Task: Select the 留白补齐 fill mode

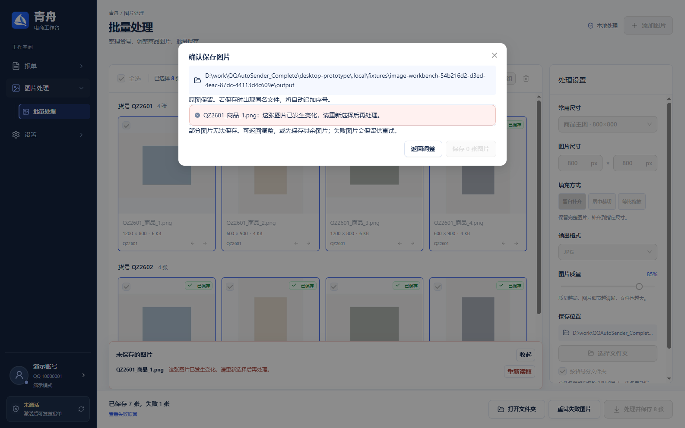Action: click(572, 201)
